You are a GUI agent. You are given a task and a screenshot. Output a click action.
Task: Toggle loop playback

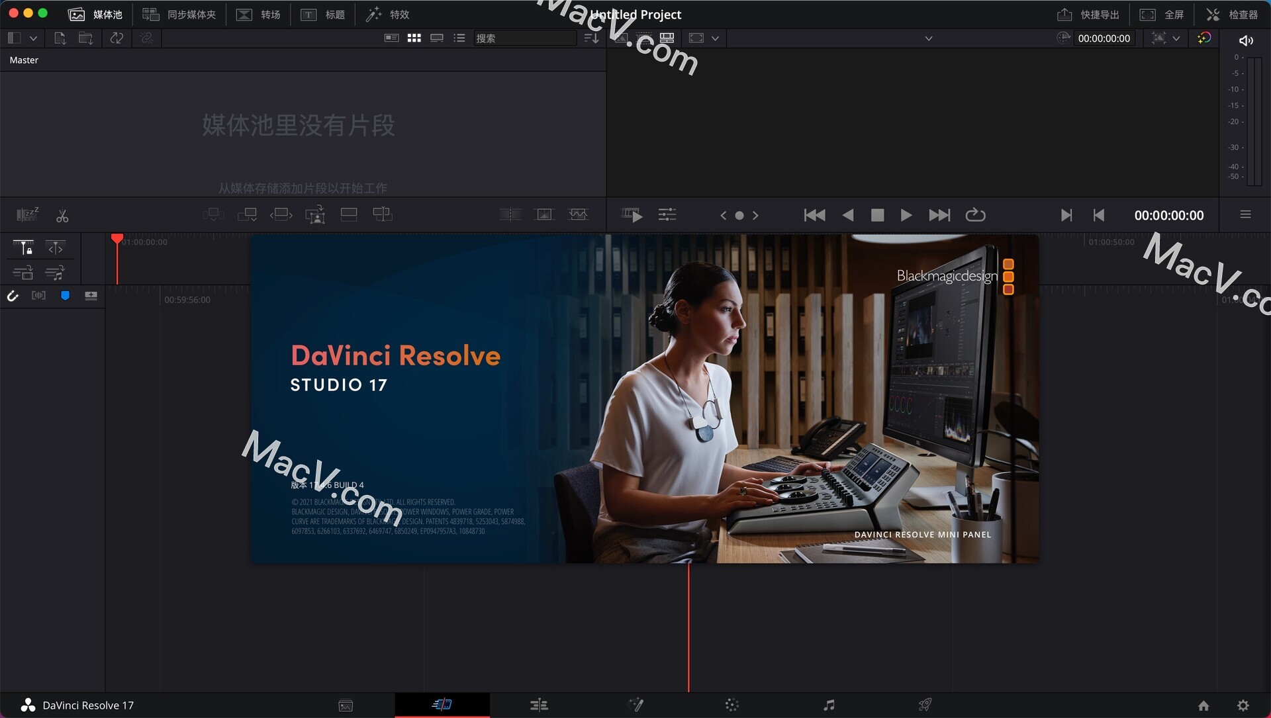(975, 215)
